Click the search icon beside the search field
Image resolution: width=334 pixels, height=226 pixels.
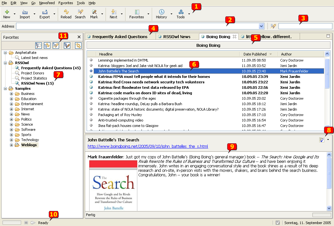coord(273,26)
